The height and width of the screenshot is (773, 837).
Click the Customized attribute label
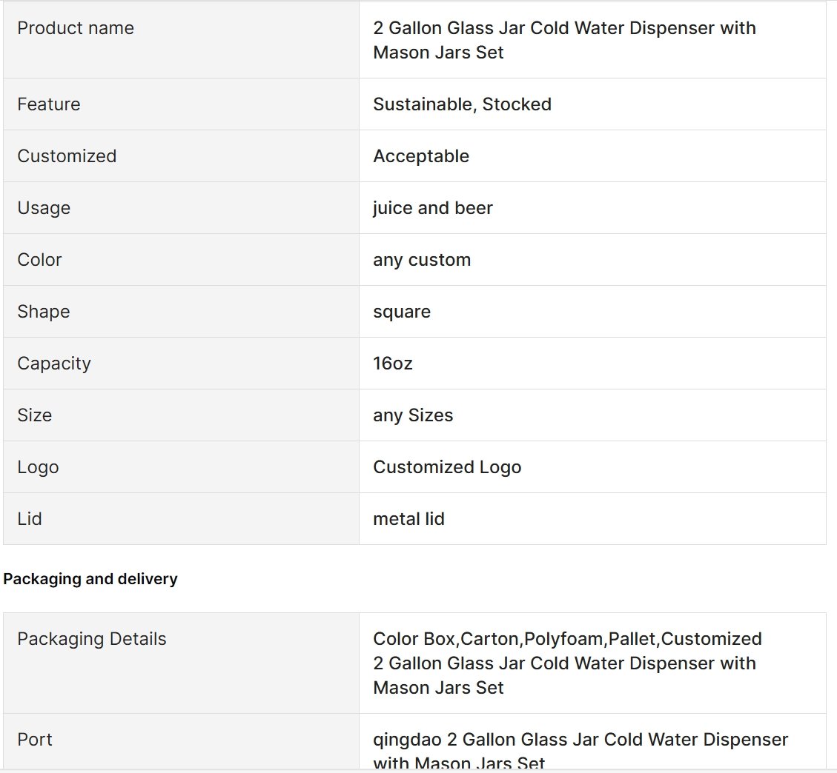point(67,155)
